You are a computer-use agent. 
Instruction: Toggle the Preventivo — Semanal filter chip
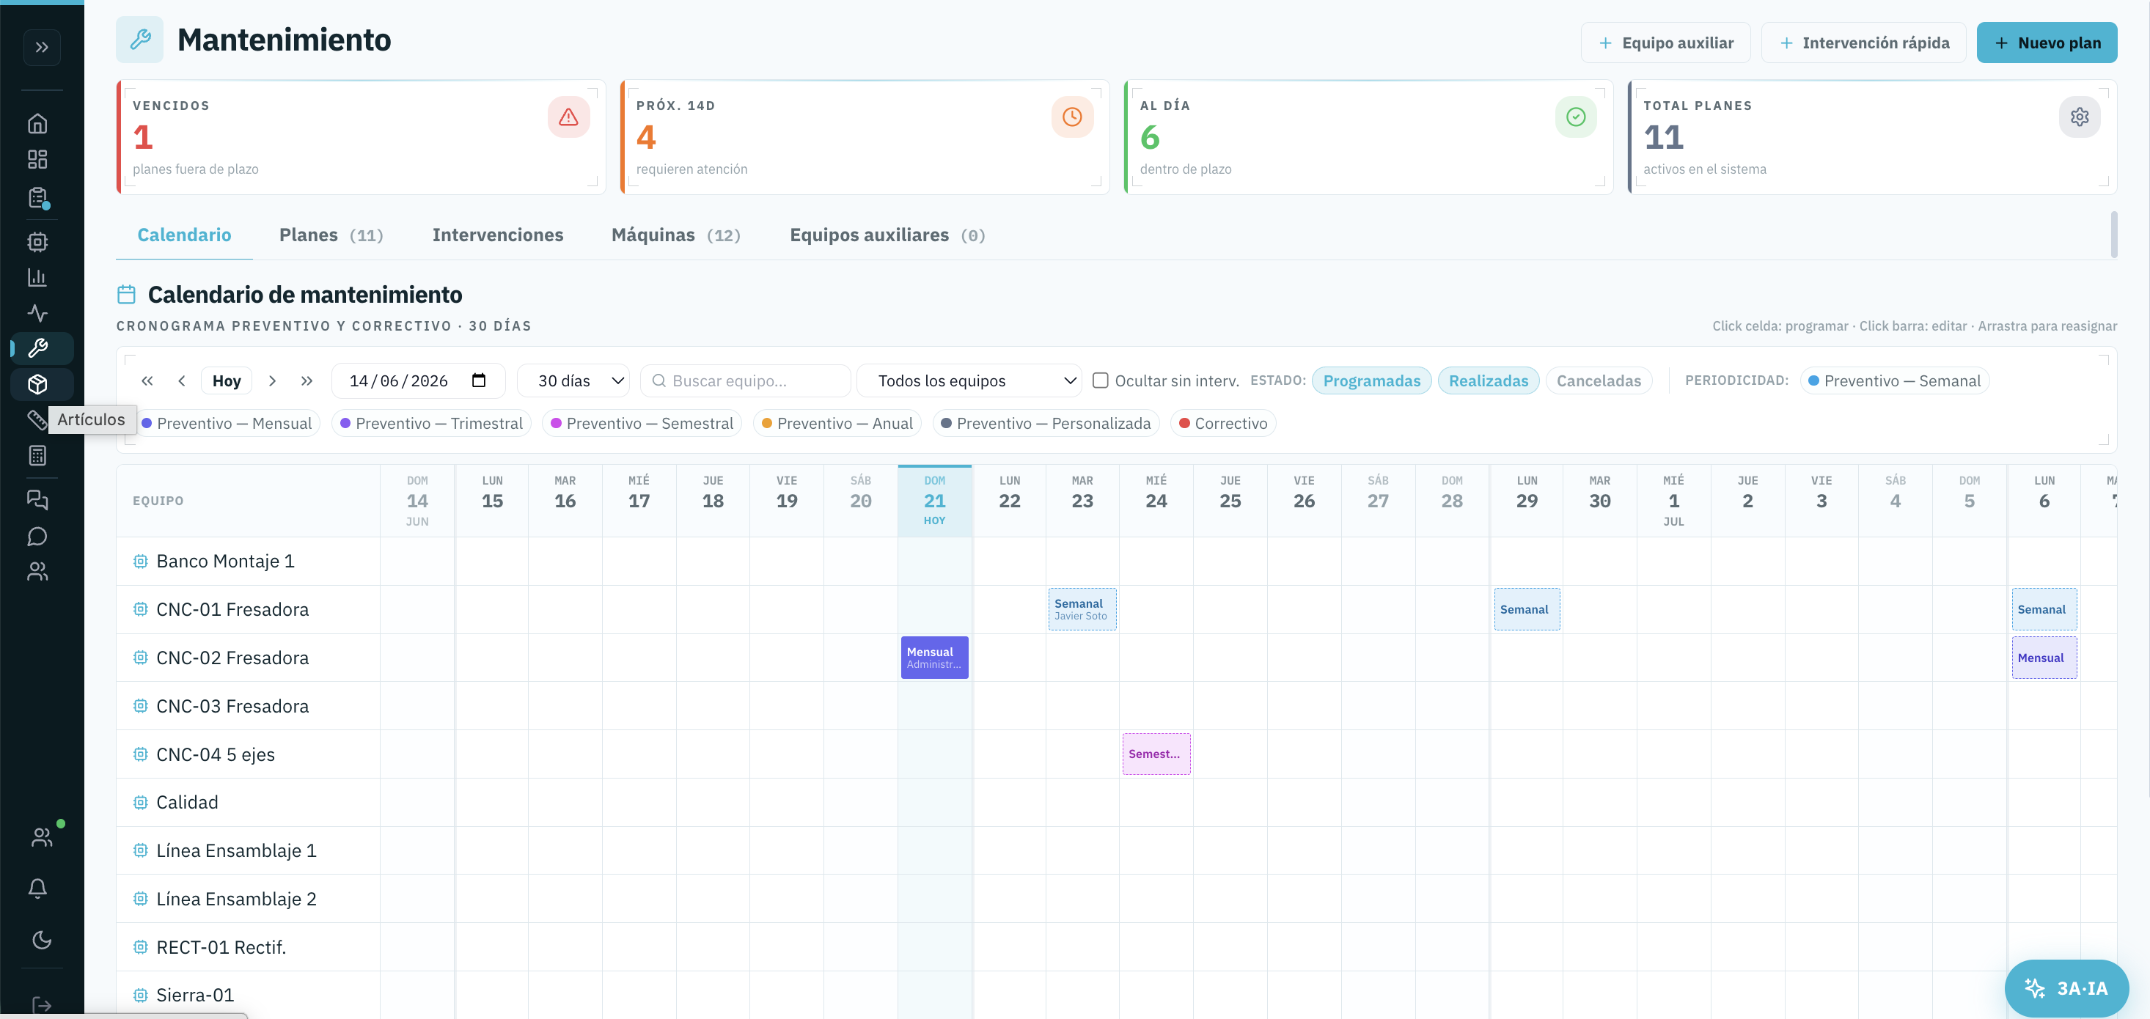1894,380
